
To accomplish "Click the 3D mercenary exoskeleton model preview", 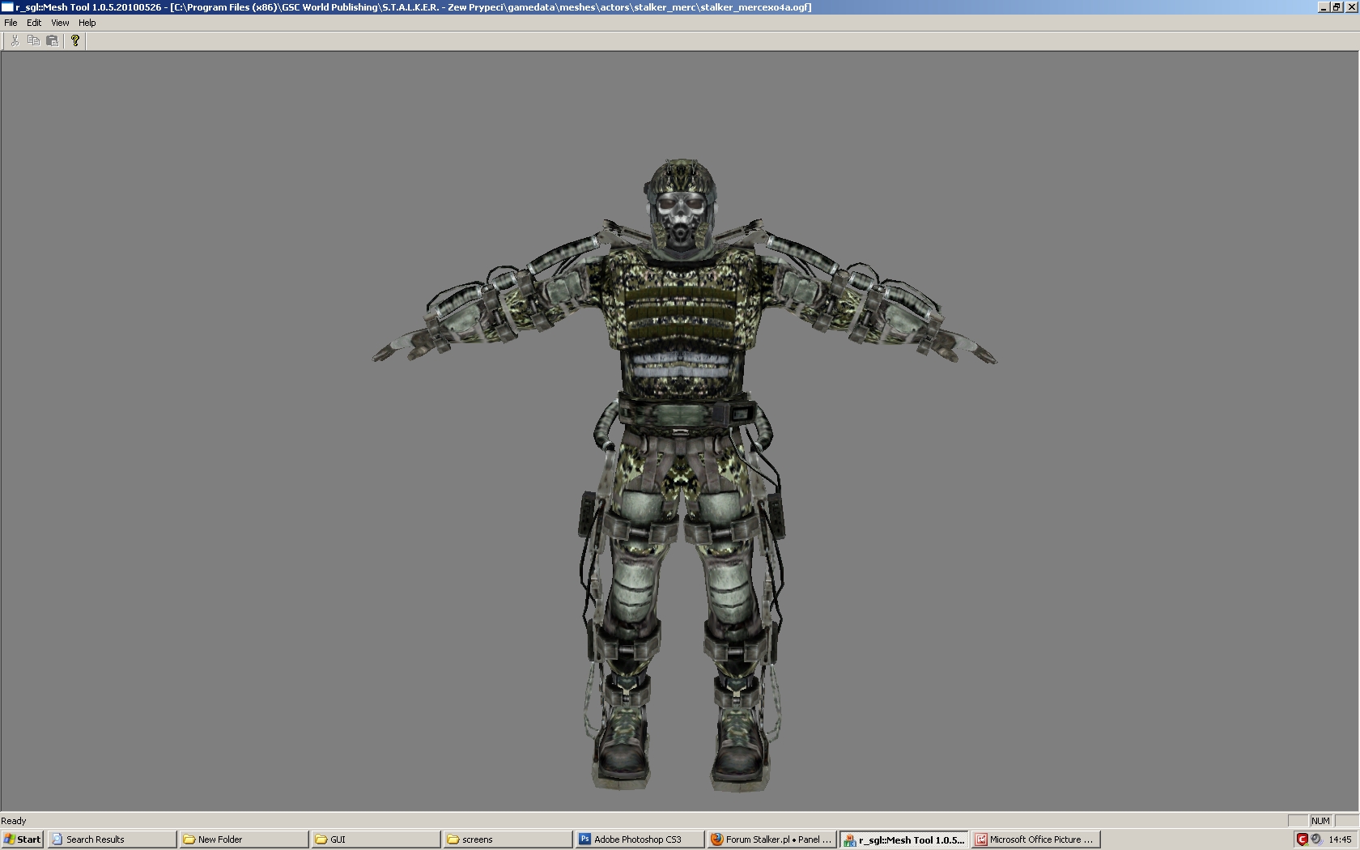I will pos(684,476).
